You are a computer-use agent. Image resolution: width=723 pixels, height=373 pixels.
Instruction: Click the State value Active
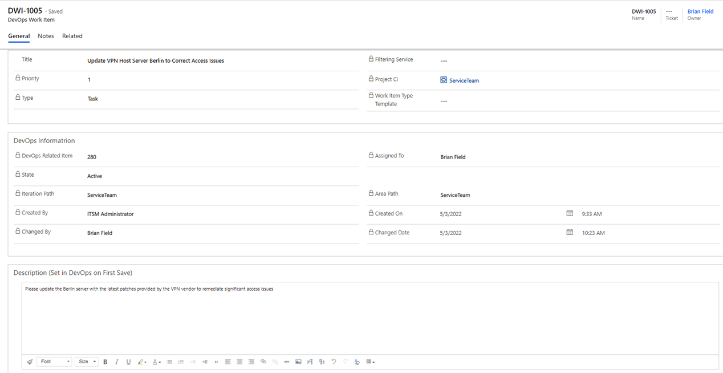tap(95, 176)
